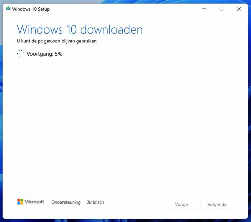Click the maximize button of Setup window

coord(221,9)
